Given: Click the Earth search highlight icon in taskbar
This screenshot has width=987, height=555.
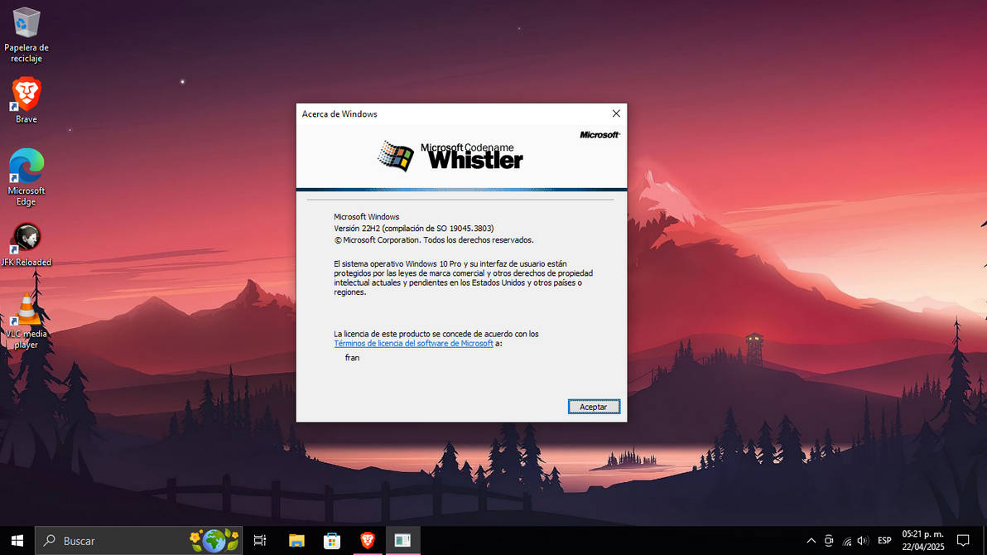Looking at the screenshot, I should pos(214,541).
